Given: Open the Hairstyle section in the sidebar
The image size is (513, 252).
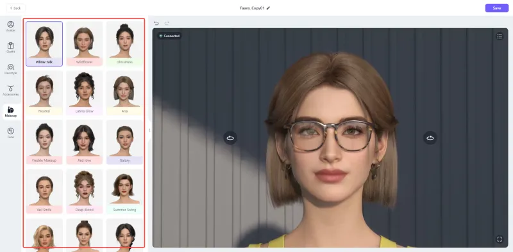Looking at the screenshot, I should pos(11,69).
